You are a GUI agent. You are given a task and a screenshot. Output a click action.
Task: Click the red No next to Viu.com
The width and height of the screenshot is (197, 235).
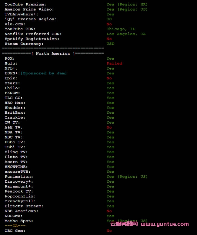coord(109,24)
